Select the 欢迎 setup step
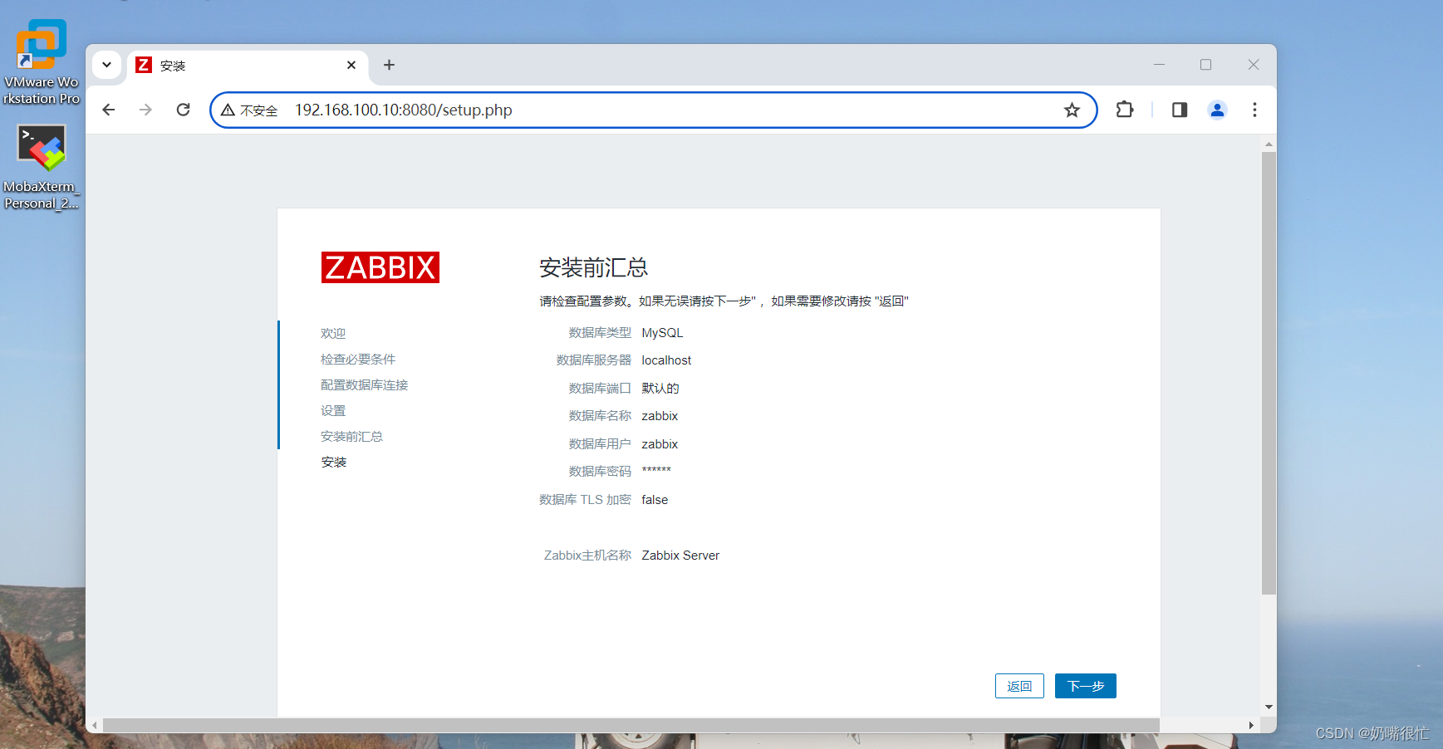The width and height of the screenshot is (1443, 749). pyautogui.click(x=333, y=333)
